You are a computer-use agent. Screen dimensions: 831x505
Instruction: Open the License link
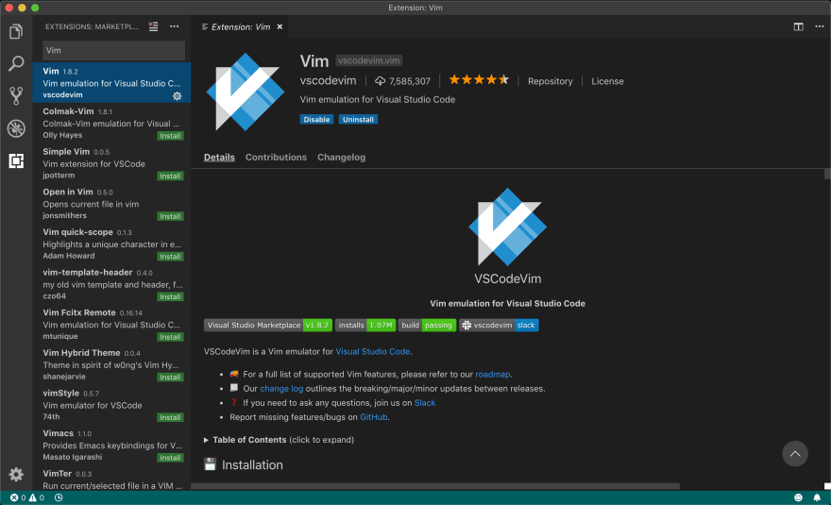pos(607,81)
